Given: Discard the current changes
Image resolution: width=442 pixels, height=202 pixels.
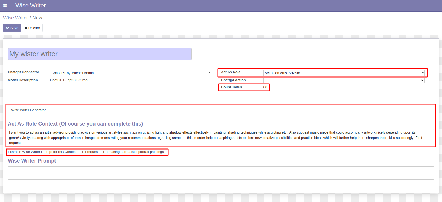Looking at the screenshot, I should [32, 28].
